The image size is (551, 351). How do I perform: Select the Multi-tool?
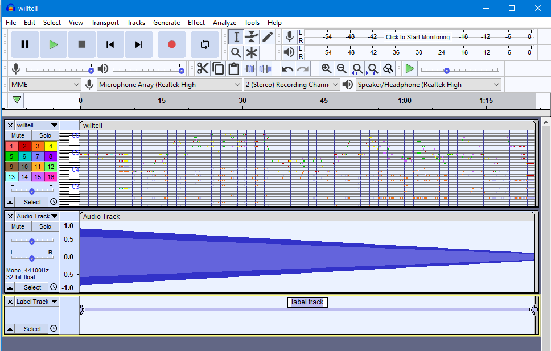[251, 52]
